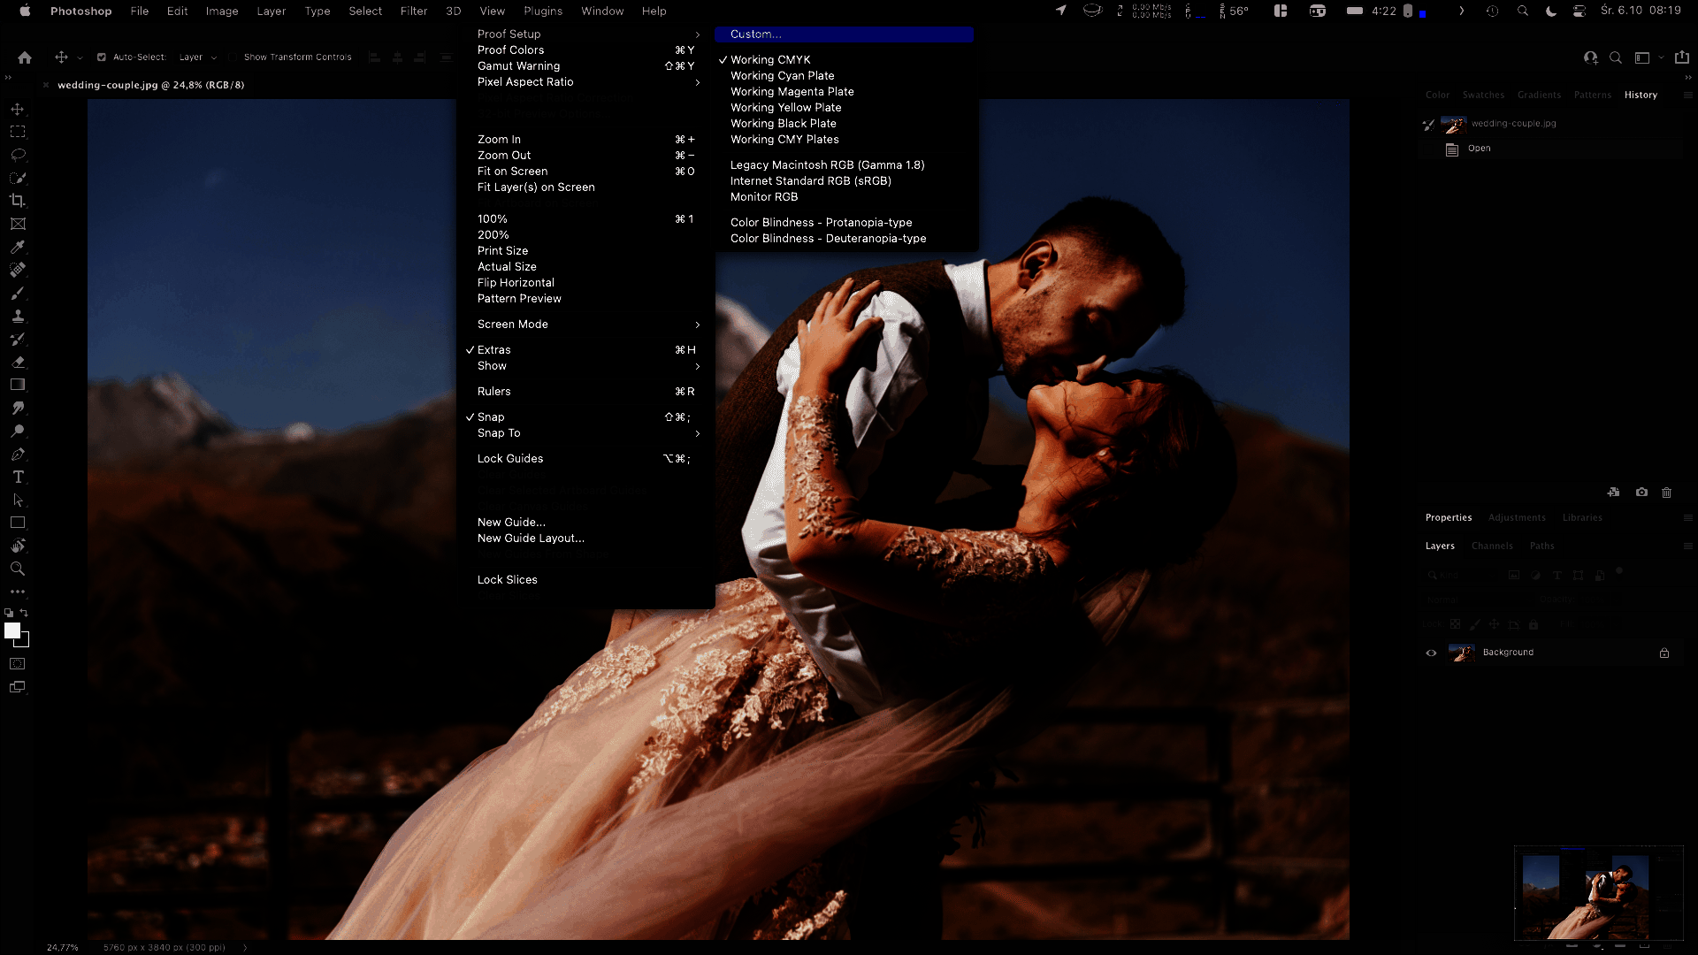
Task: Select the Lasso tool
Action: tap(18, 155)
